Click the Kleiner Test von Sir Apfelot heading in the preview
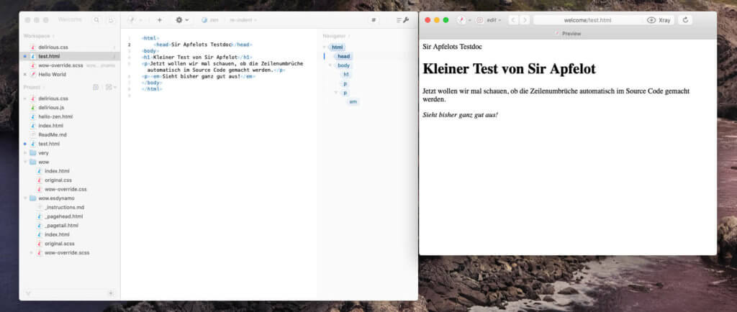The image size is (737, 312). coord(509,69)
